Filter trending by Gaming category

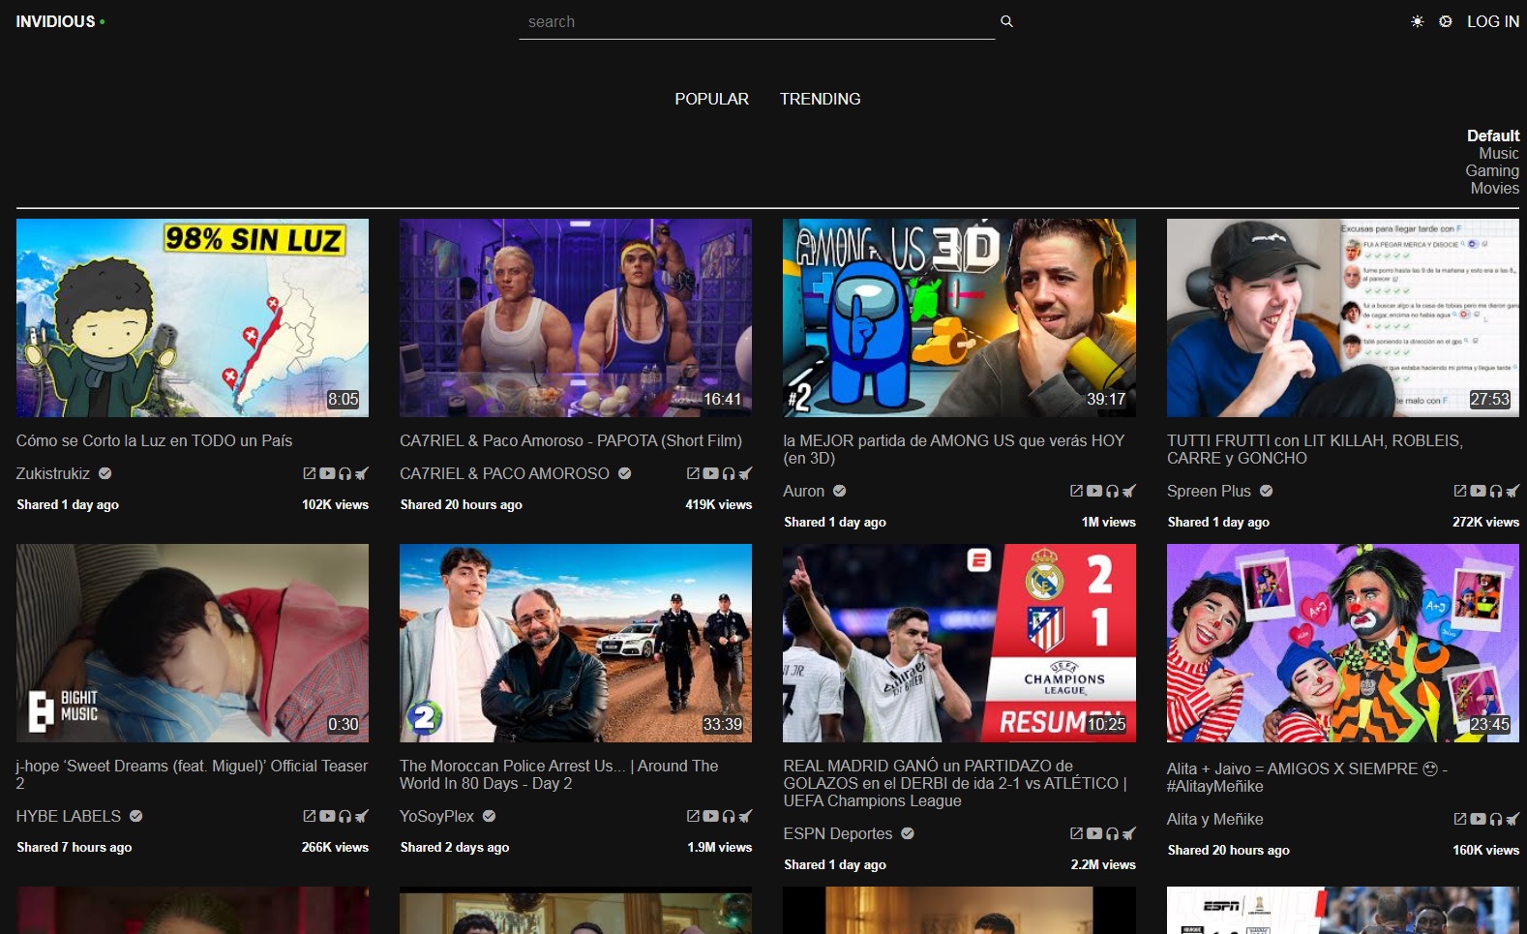coord(1491,171)
